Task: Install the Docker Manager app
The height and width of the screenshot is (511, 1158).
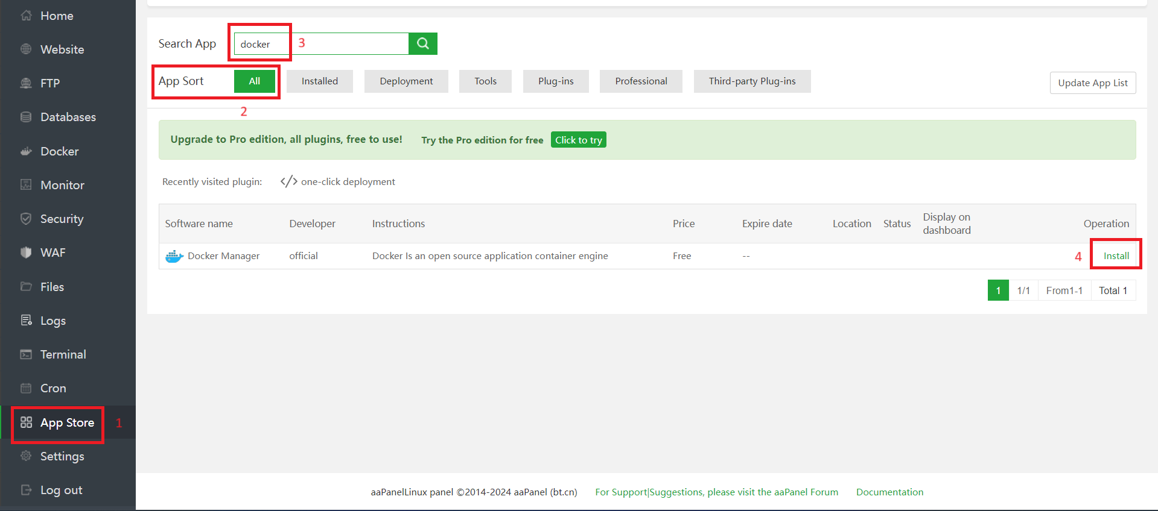Action: [x=1116, y=255]
